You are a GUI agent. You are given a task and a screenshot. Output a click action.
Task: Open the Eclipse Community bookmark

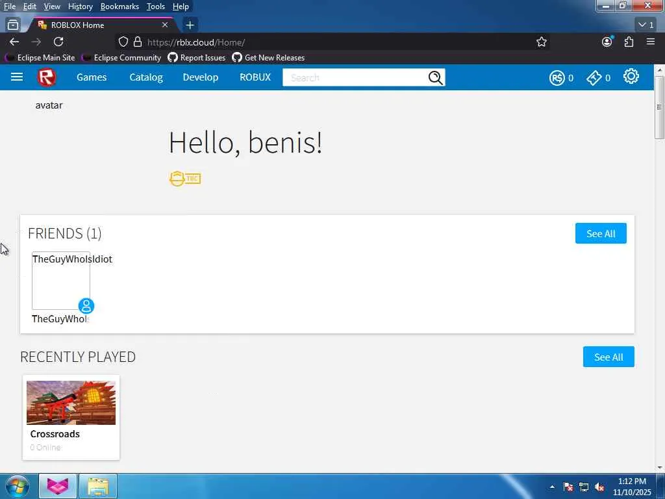(x=121, y=58)
